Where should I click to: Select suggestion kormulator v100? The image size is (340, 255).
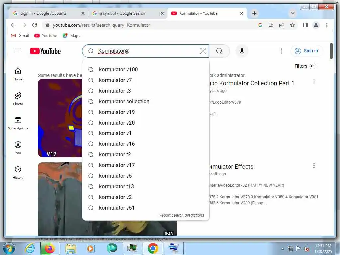146,70
